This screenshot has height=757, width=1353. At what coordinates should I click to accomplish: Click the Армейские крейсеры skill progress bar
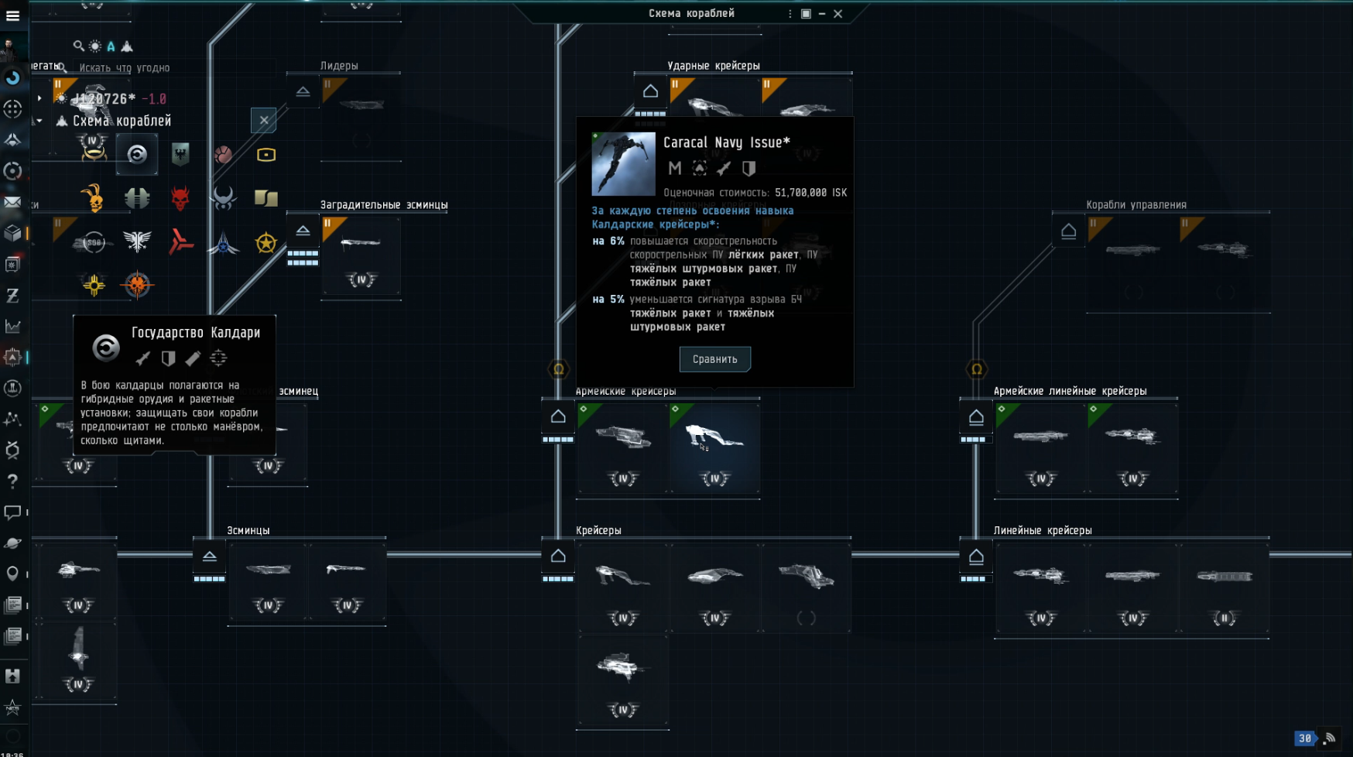point(558,440)
